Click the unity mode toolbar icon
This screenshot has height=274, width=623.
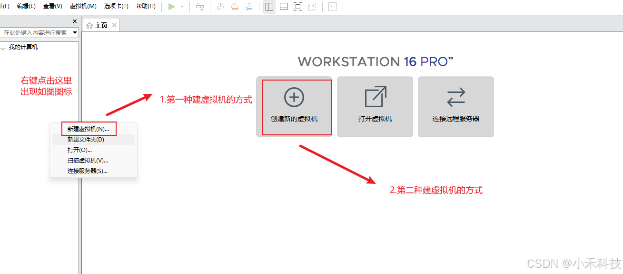point(312,7)
